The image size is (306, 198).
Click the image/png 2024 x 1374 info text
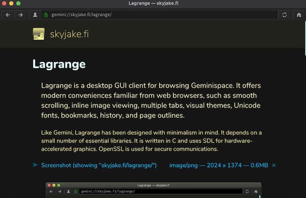[219, 165]
